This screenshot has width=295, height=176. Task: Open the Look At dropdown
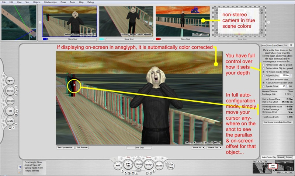tap(198, 148)
